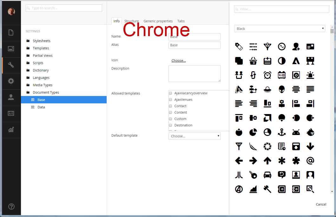The height and width of the screenshot is (217, 336).
Task: Pick the alarm clock icon
Action: [x=267, y=75]
